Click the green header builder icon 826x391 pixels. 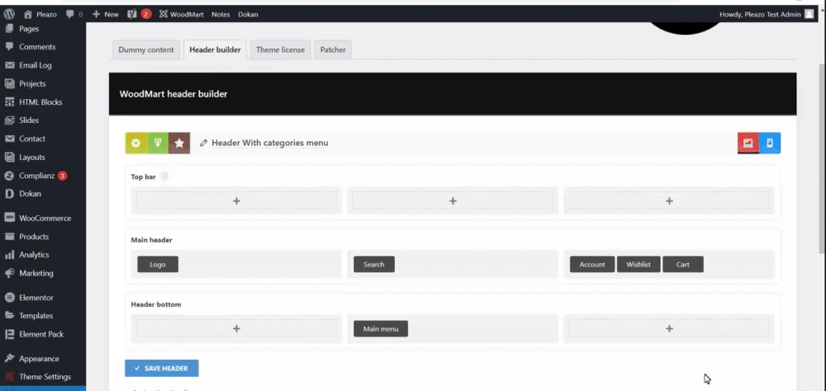(158, 144)
